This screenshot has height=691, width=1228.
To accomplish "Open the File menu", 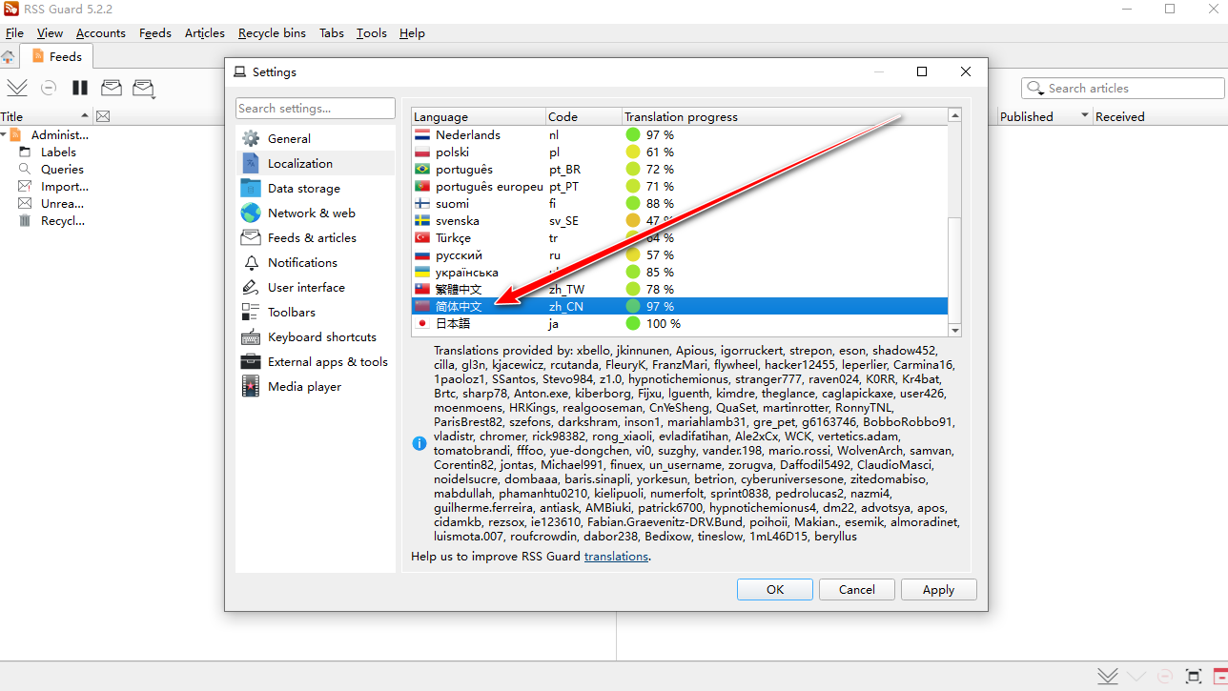I will (14, 32).
